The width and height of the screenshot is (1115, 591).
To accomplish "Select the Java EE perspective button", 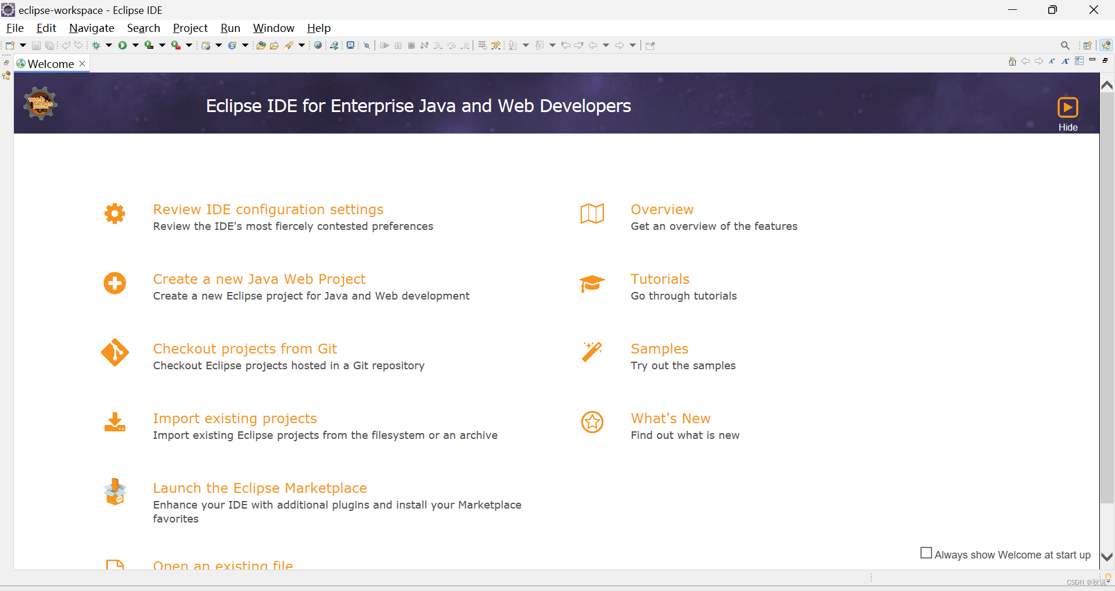I will click(1106, 45).
